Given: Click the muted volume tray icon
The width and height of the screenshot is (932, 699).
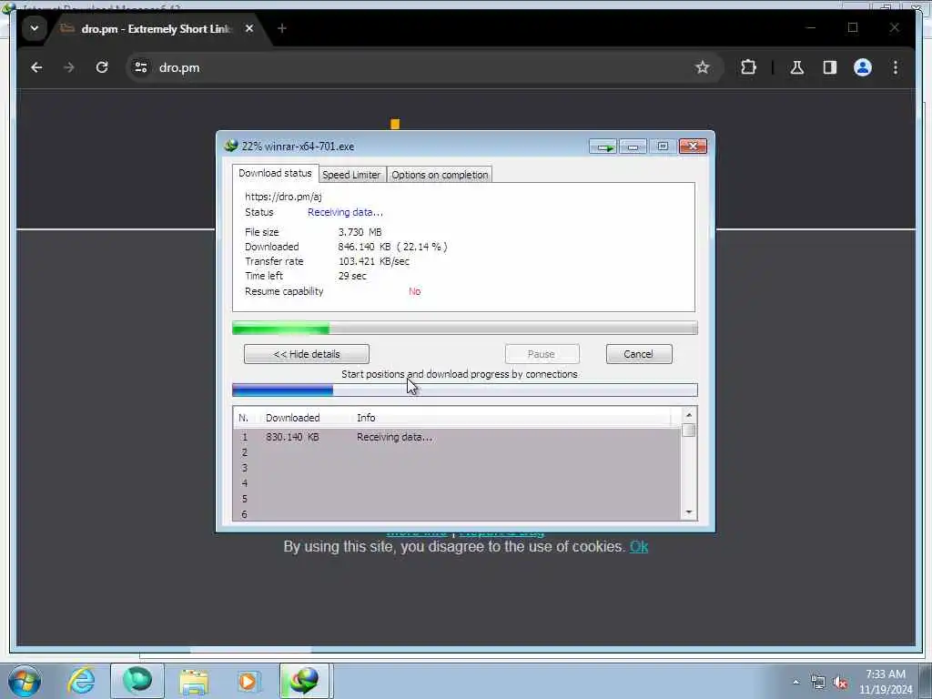Looking at the screenshot, I should pos(840,683).
